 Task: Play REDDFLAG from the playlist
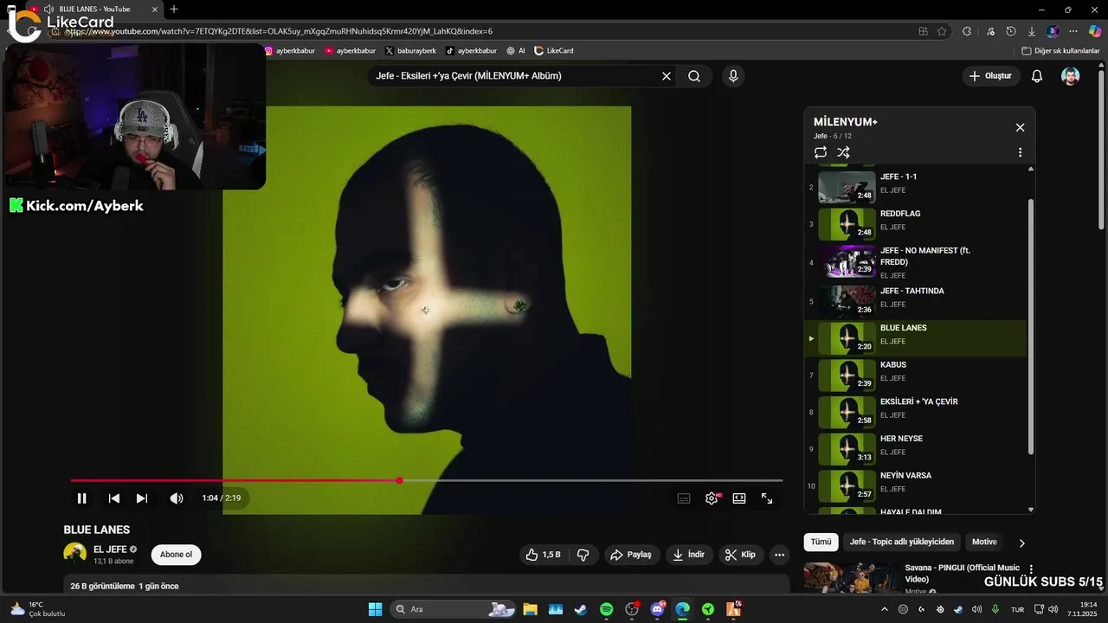(916, 224)
